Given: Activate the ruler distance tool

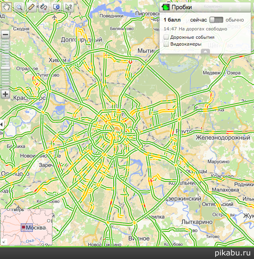Looking at the screenshot, I should pyautogui.click(x=32, y=7).
